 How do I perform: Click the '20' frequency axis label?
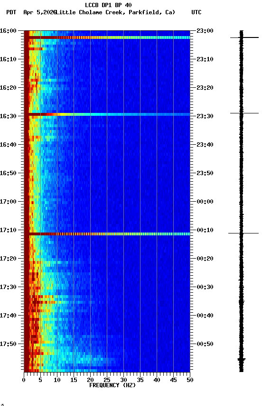coord(90,380)
